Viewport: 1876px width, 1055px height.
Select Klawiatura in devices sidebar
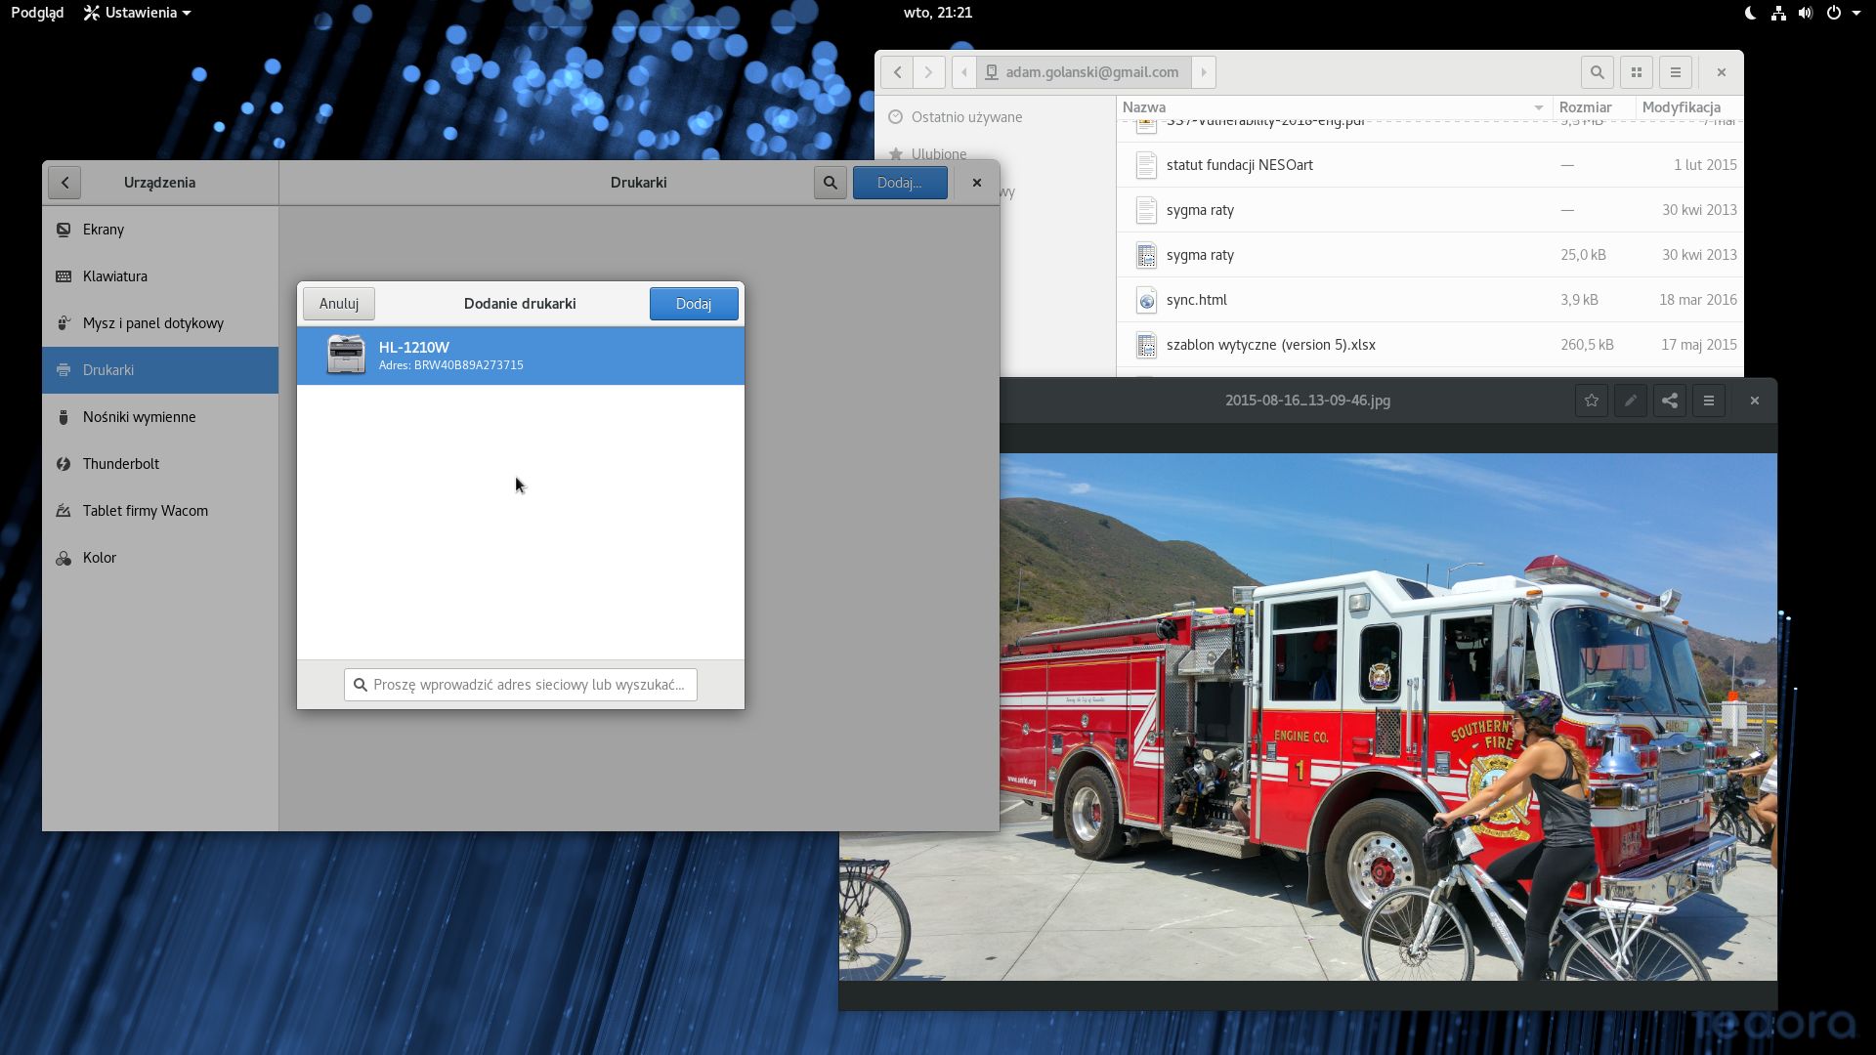click(115, 276)
